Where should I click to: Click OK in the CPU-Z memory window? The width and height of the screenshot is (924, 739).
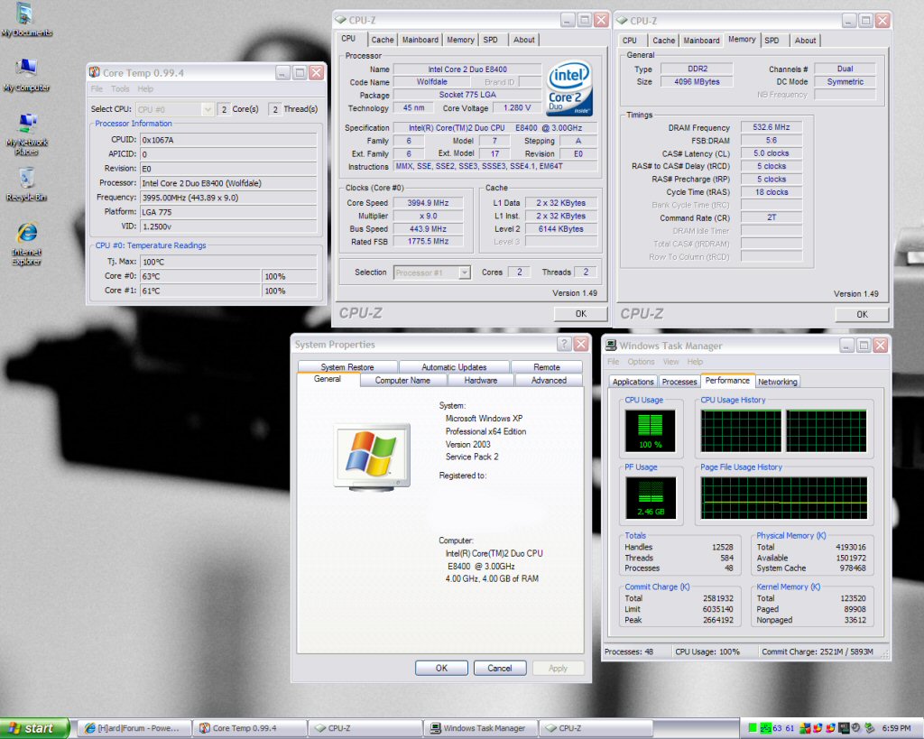click(x=862, y=314)
